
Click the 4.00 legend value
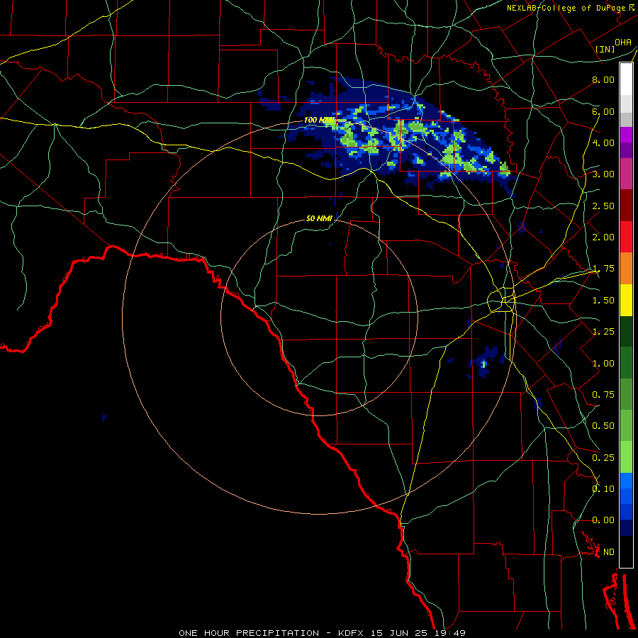point(603,142)
